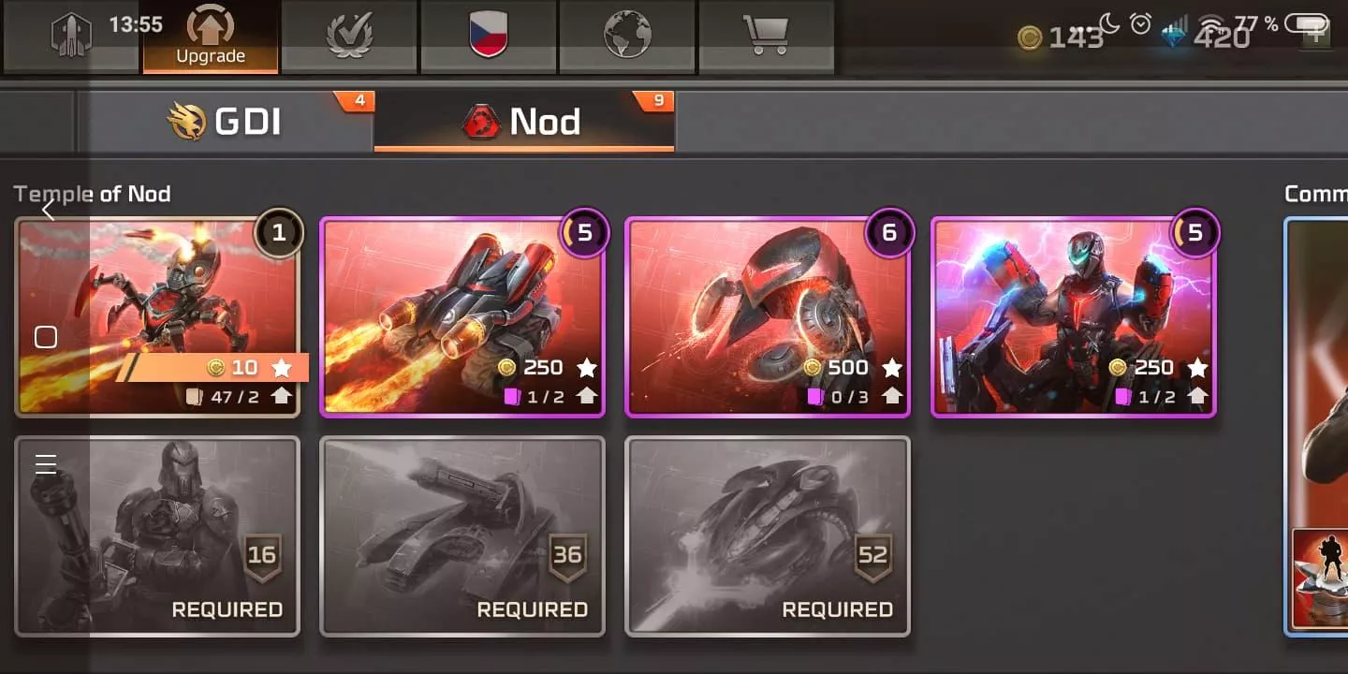The image size is (1348, 674).
Task: Open the Czech flag shield tab
Action: click(488, 37)
